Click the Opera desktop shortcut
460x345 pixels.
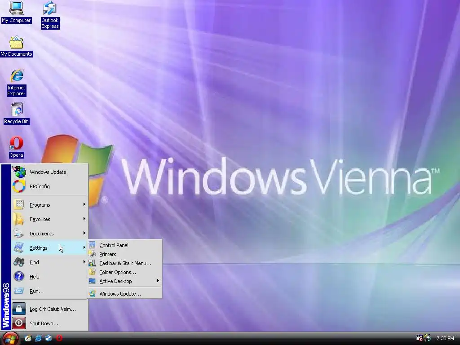click(x=17, y=147)
